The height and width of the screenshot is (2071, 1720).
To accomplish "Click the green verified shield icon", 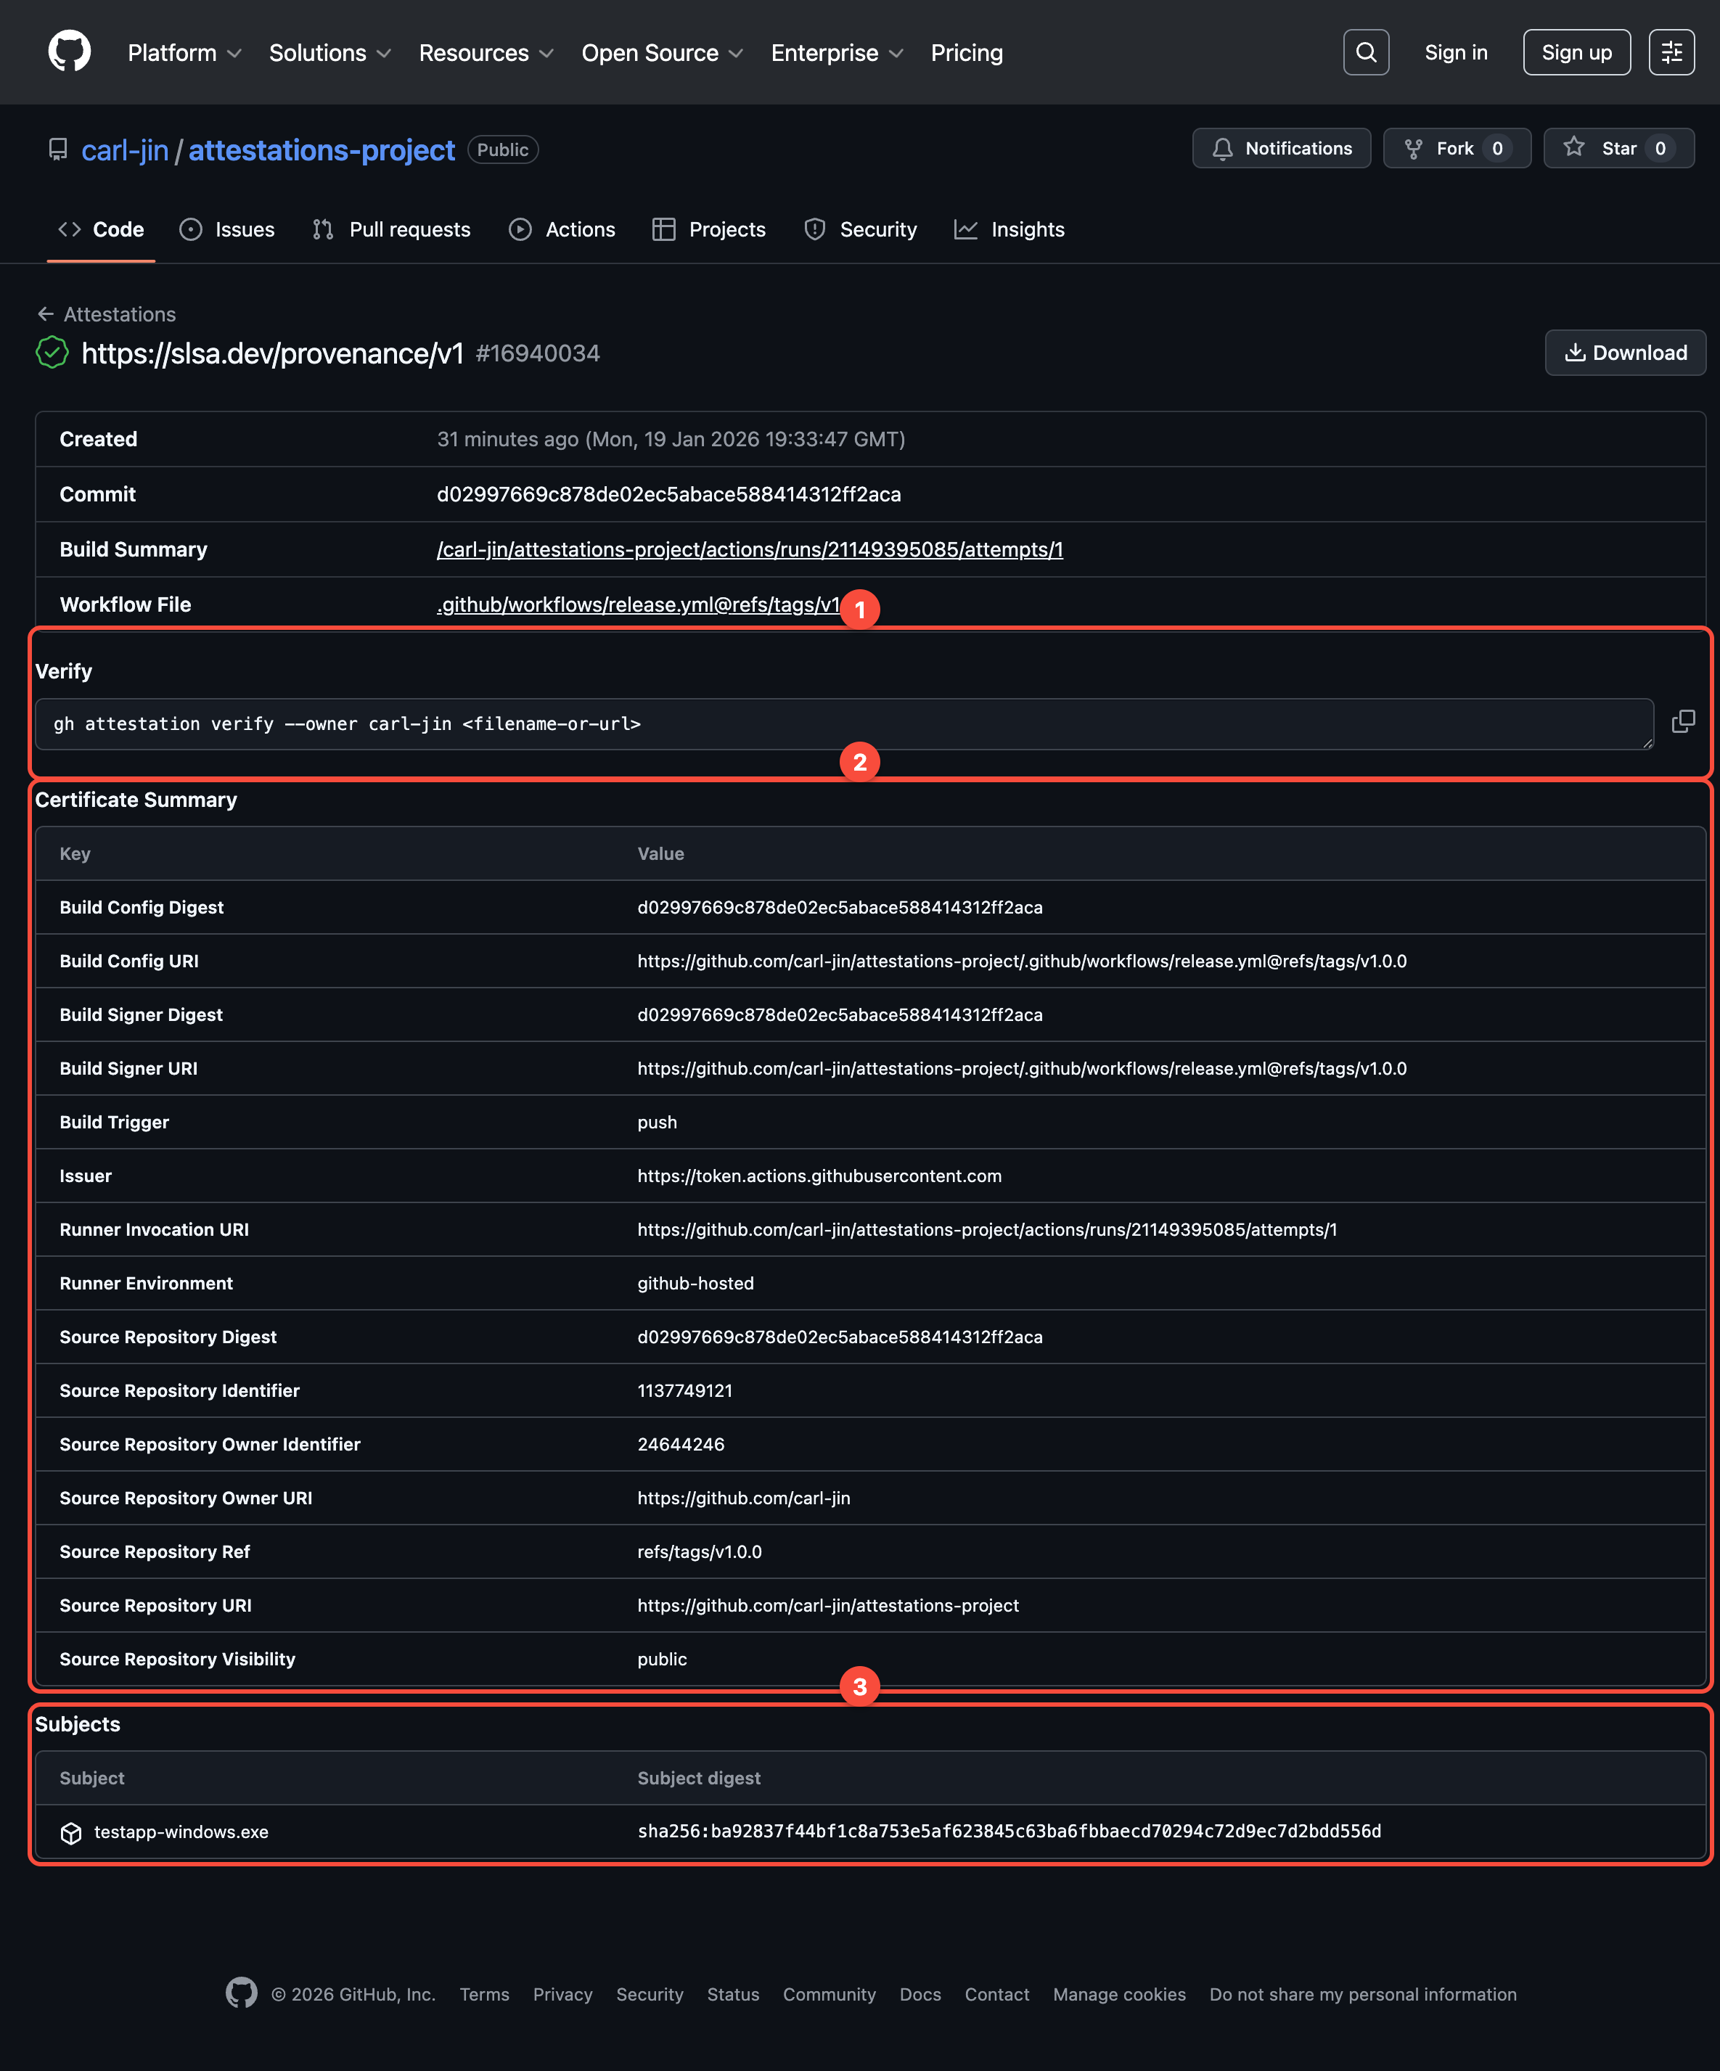I will 52,352.
